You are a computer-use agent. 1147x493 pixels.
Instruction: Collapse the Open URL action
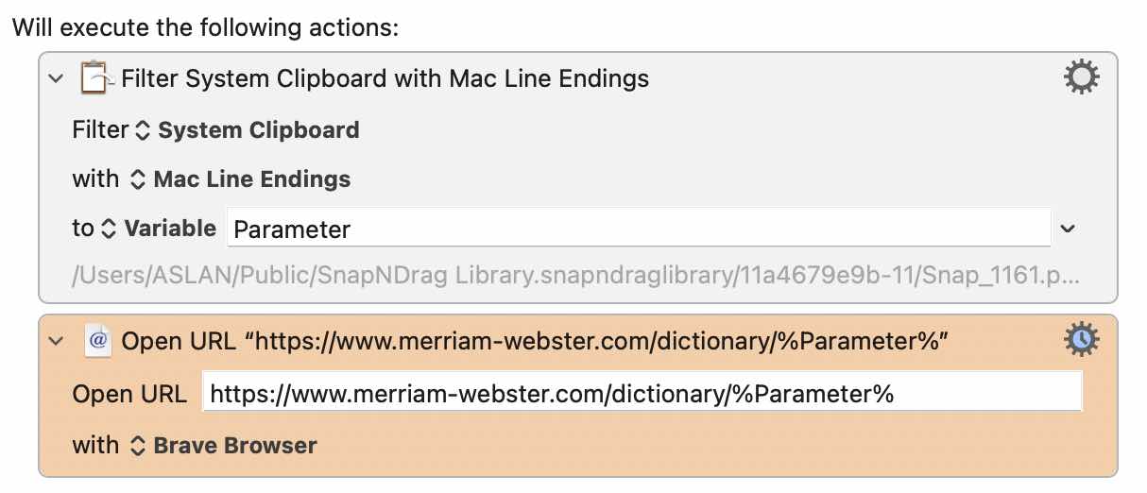pyautogui.click(x=56, y=342)
